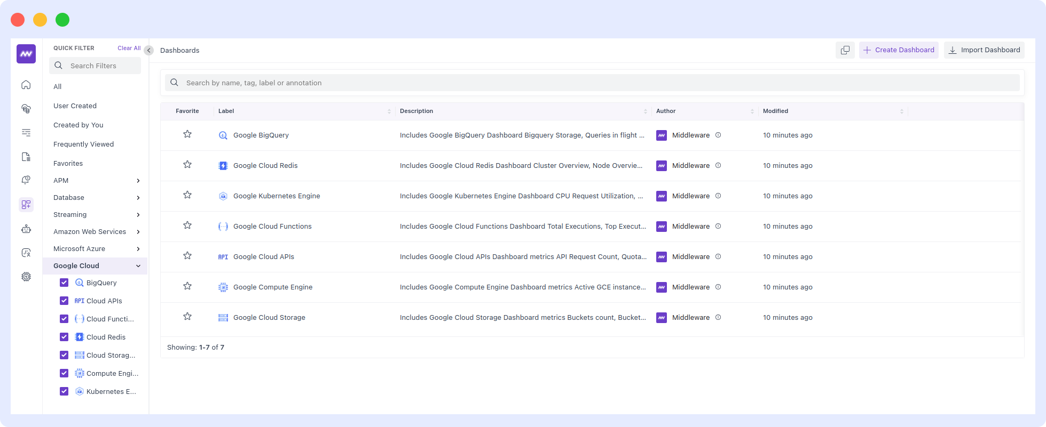This screenshot has width=1046, height=427.
Task: Select the Frequently Viewed filter
Action: [x=83, y=144]
